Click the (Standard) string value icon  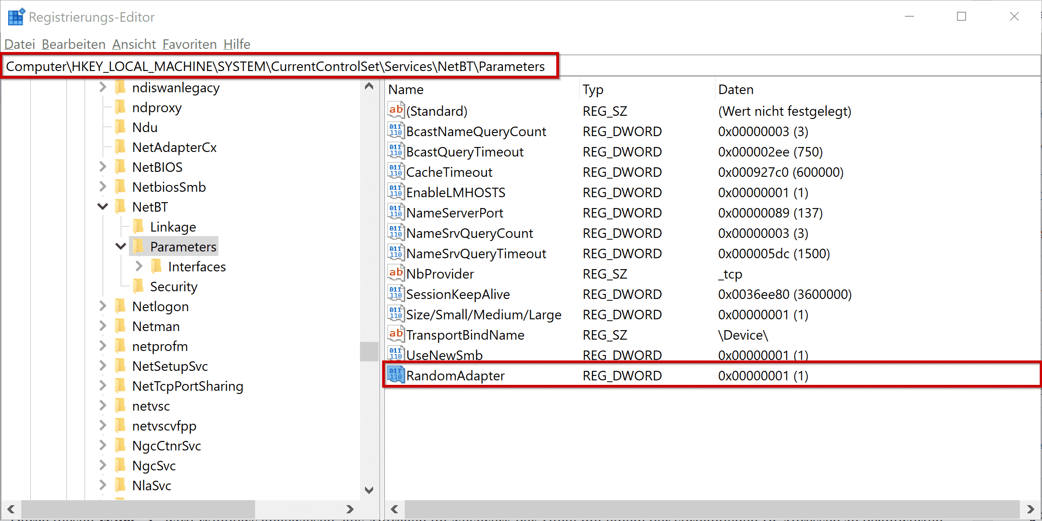[396, 110]
